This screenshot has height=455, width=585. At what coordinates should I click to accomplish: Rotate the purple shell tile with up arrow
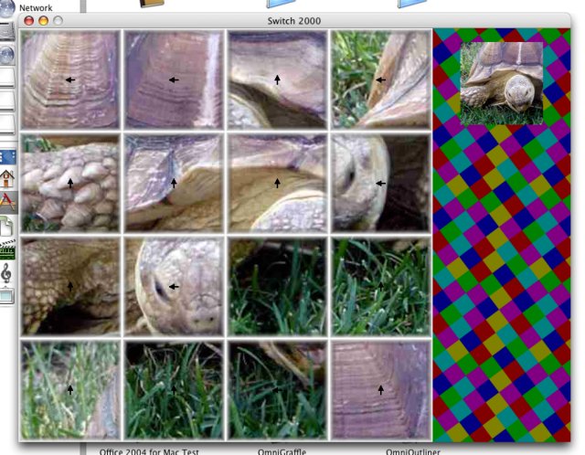[x=380, y=390]
